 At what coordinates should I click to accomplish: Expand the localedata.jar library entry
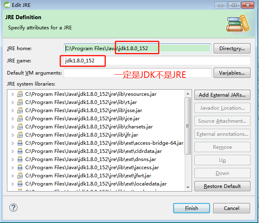tap(13, 184)
